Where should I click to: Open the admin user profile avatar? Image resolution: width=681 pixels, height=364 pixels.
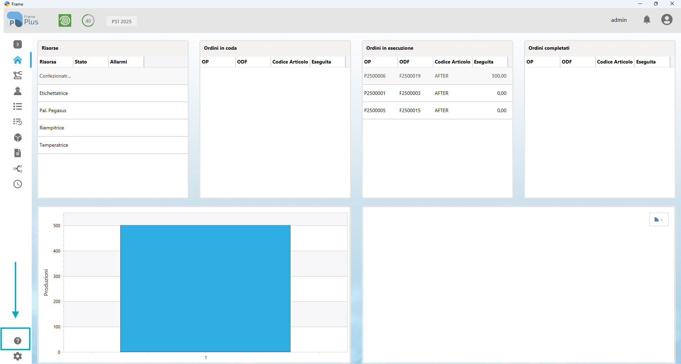(667, 20)
